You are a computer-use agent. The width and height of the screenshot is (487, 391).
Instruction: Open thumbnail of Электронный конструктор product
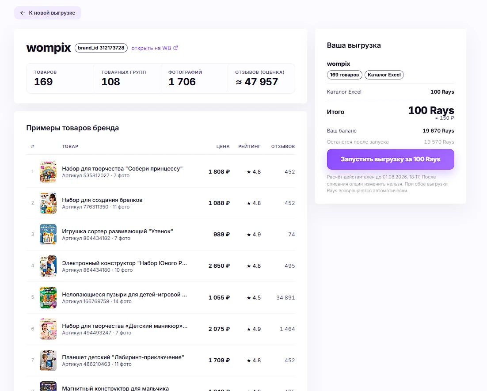tap(48, 266)
